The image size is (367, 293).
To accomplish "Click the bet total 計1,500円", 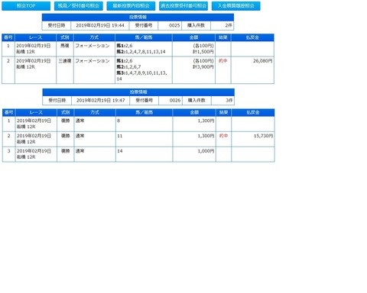I will (x=203, y=52).
